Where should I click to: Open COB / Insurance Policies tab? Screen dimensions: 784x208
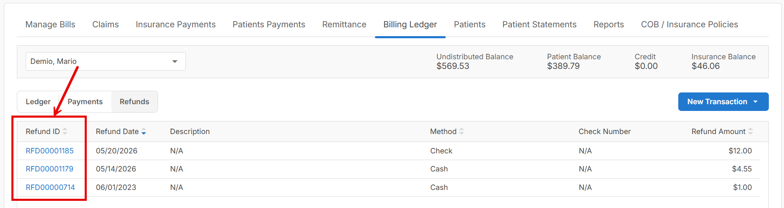pyautogui.click(x=689, y=24)
